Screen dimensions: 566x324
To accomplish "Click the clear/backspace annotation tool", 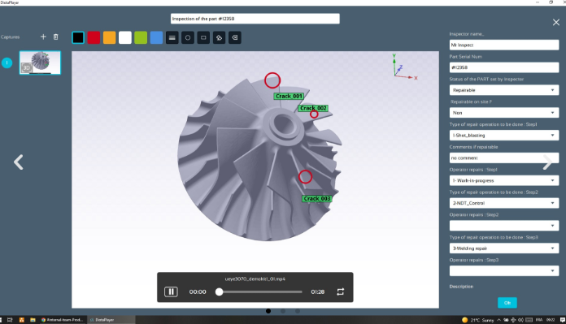I will [x=235, y=37].
